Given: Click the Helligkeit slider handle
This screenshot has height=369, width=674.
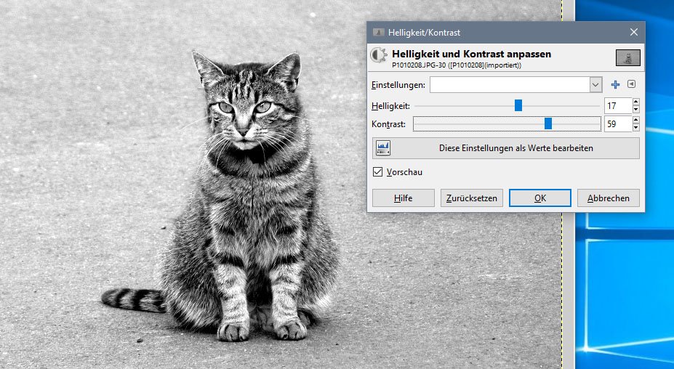Looking at the screenshot, I should (518, 106).
